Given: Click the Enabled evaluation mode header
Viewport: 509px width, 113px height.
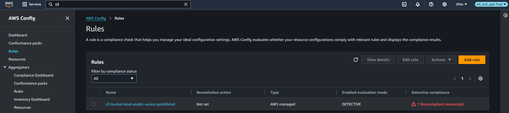Looking at the screenshot, I should coord(364,92).
